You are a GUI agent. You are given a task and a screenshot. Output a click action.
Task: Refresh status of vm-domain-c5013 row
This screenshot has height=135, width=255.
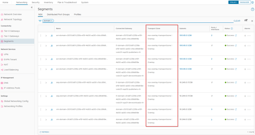click(x=236, y=109)
